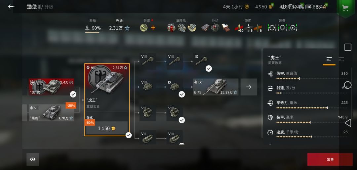
Task: Switch to the brief data tab
Action: [329, 59]
